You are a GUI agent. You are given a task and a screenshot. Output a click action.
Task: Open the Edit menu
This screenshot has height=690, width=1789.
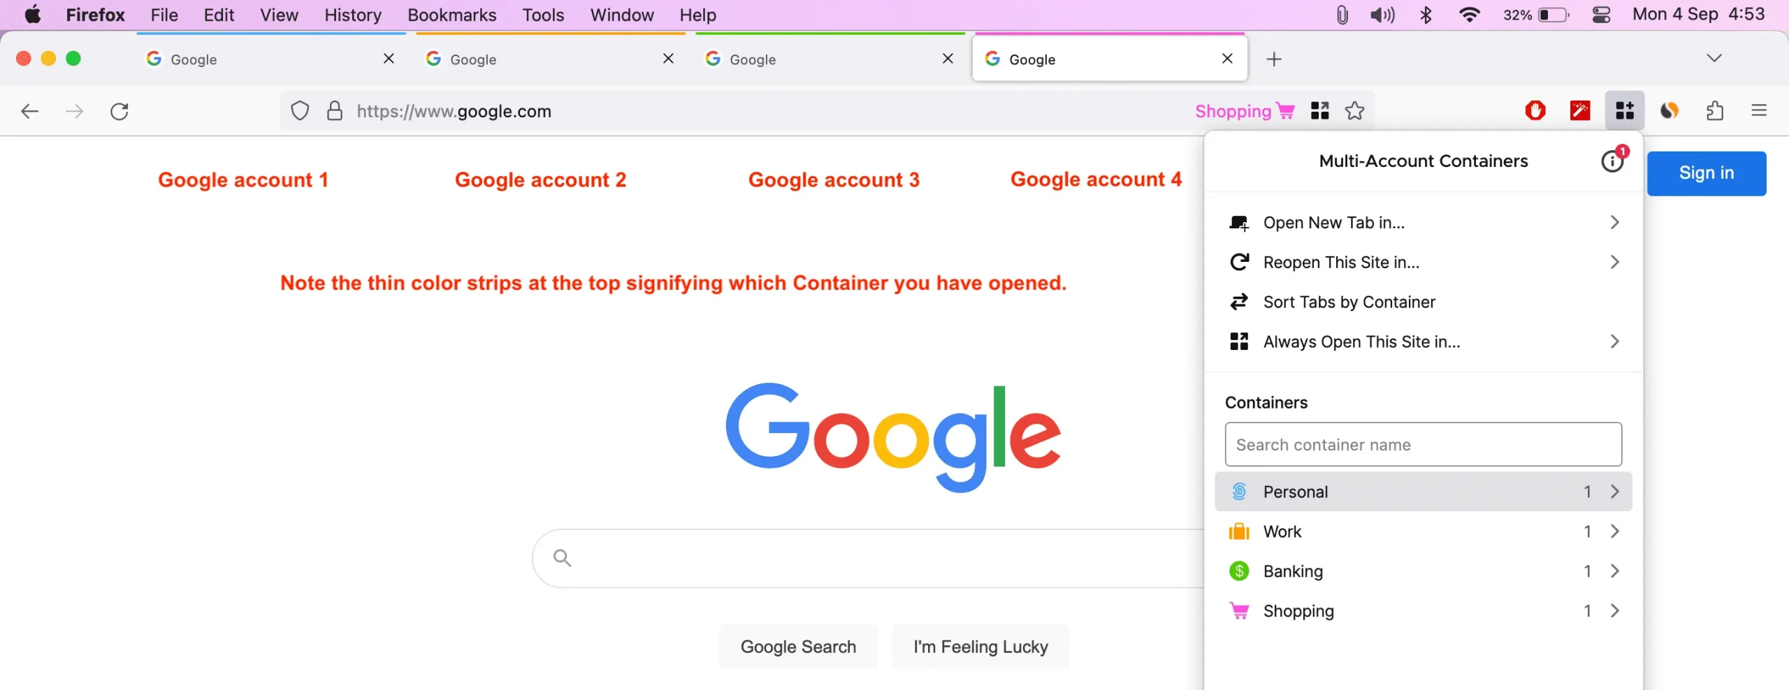[219, 15]
